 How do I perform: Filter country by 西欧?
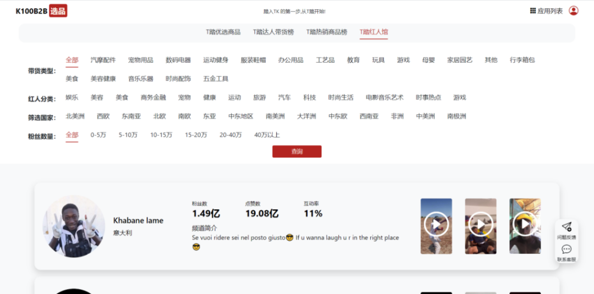tap(103, 116)
